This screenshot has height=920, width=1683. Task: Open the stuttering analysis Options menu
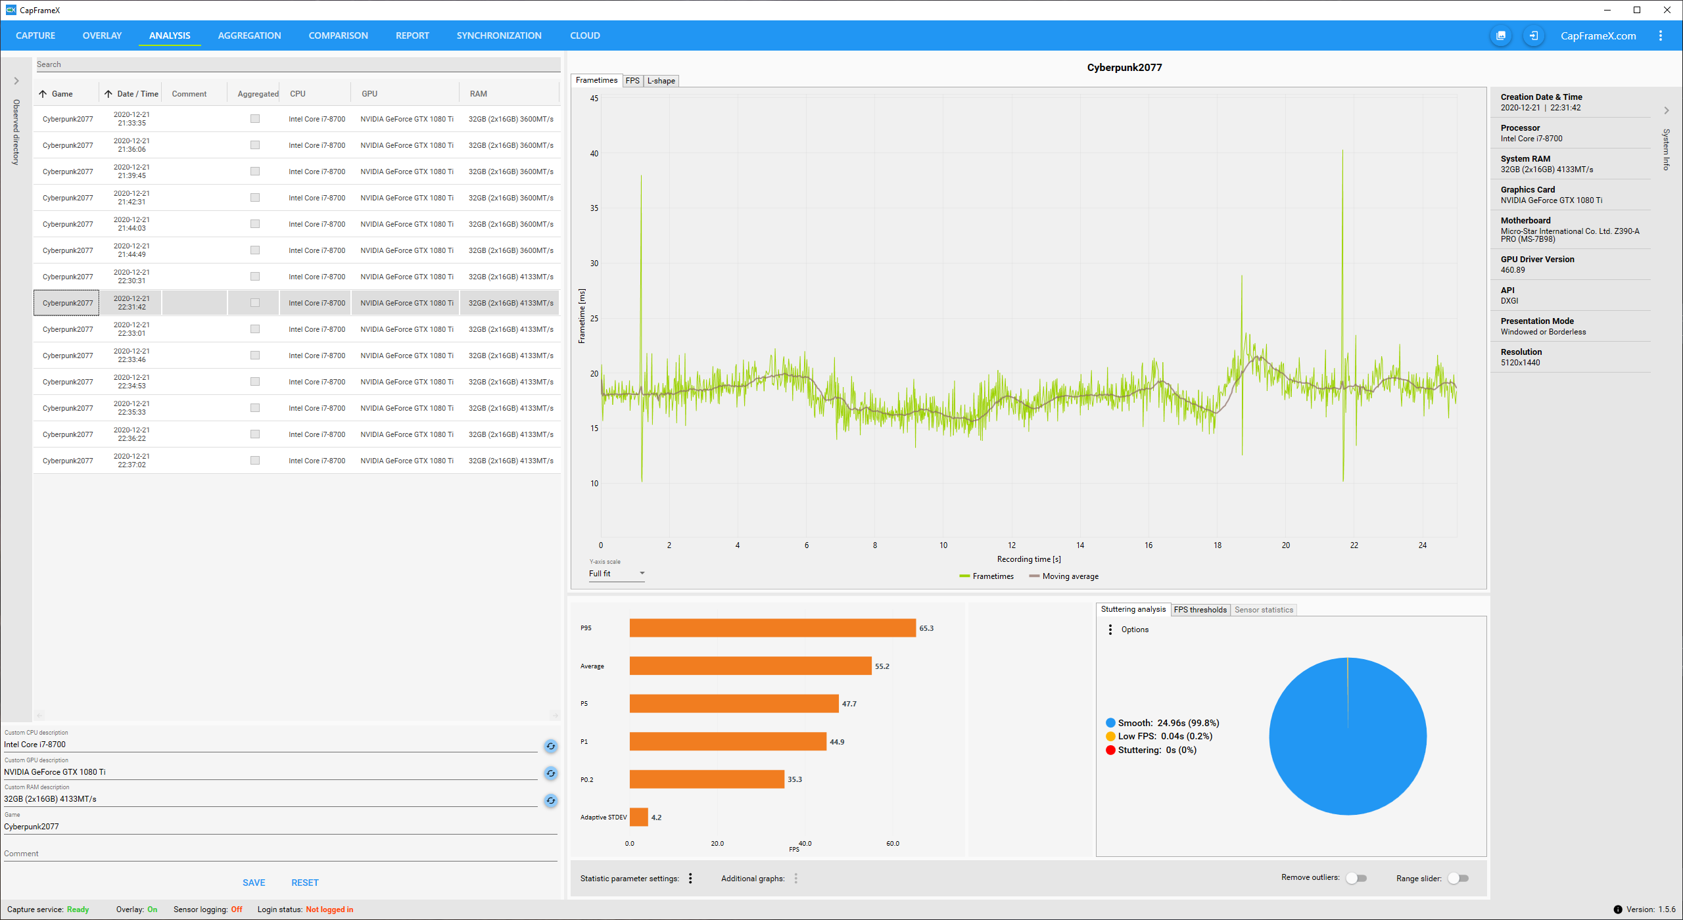pyautogui.click(x=1110, y=630)
